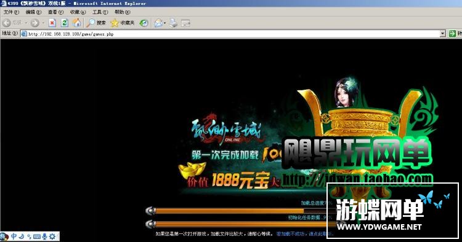Image resolution: width=462 pixels, height=242 pixels.
Task: Open the 文件(F) menu
Action: pyautogui.click(x=12, y=12)
